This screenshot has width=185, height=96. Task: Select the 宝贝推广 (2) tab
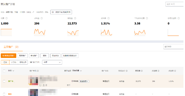coord(11,47)
